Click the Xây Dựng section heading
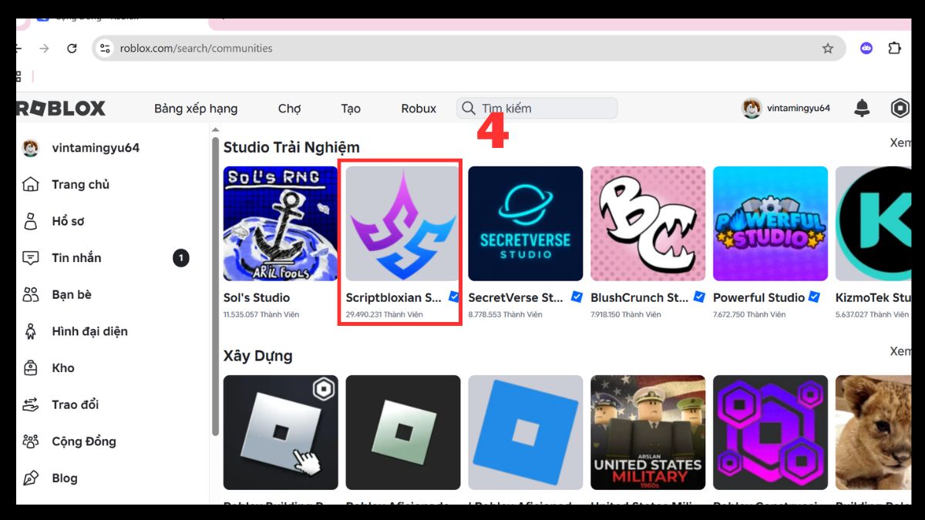The width and height of the screenshot is (925, 520). 258,356
